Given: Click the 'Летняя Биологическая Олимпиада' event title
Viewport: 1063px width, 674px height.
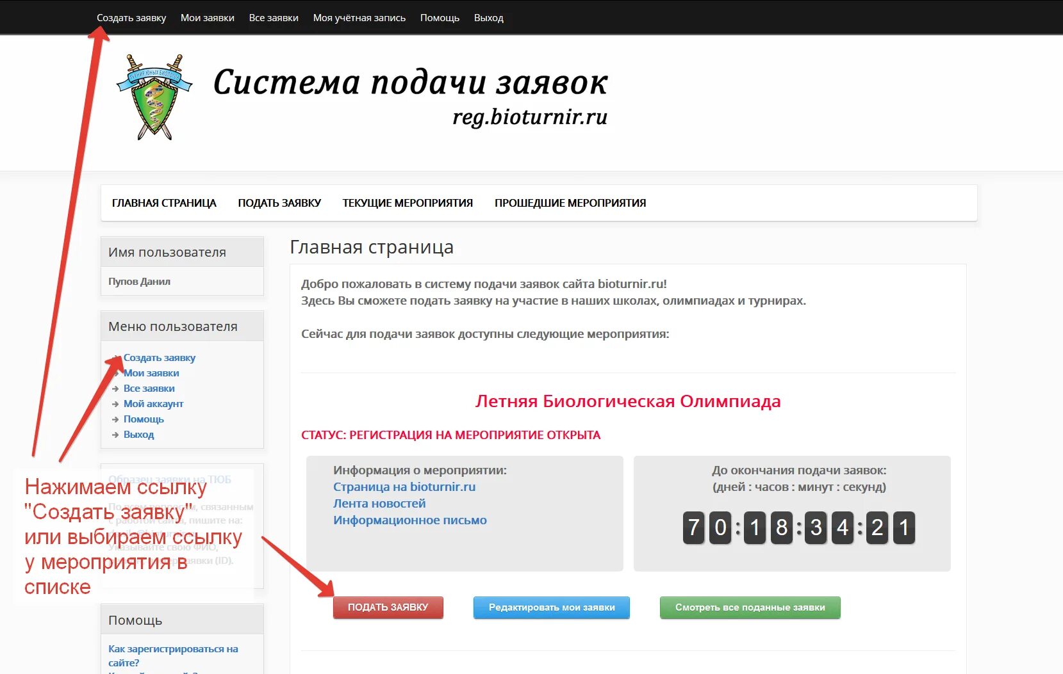Looking at the screenshot, I should tap(628, 401).
